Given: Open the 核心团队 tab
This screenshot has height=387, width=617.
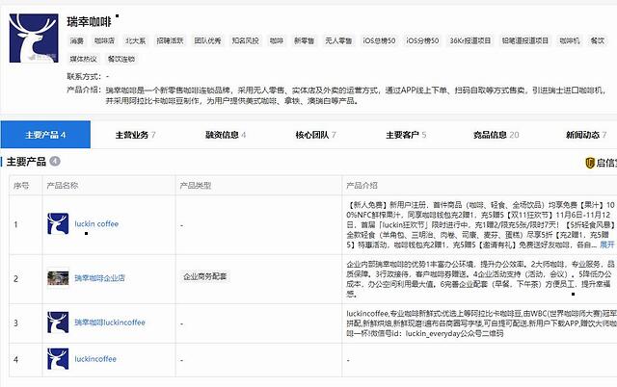Looking at the screenshot, I should tap(315, 135).
